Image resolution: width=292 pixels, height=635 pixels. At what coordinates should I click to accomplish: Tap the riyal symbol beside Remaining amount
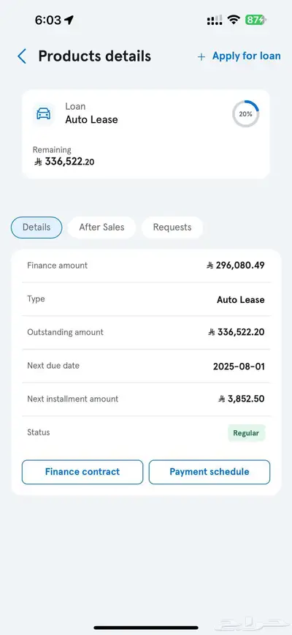39,162
